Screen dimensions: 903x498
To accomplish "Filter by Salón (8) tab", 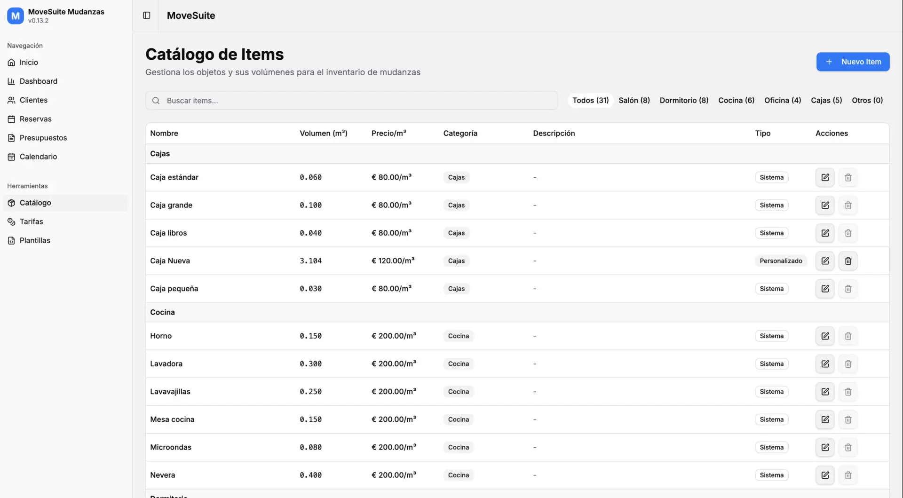I will pos(634,100).
